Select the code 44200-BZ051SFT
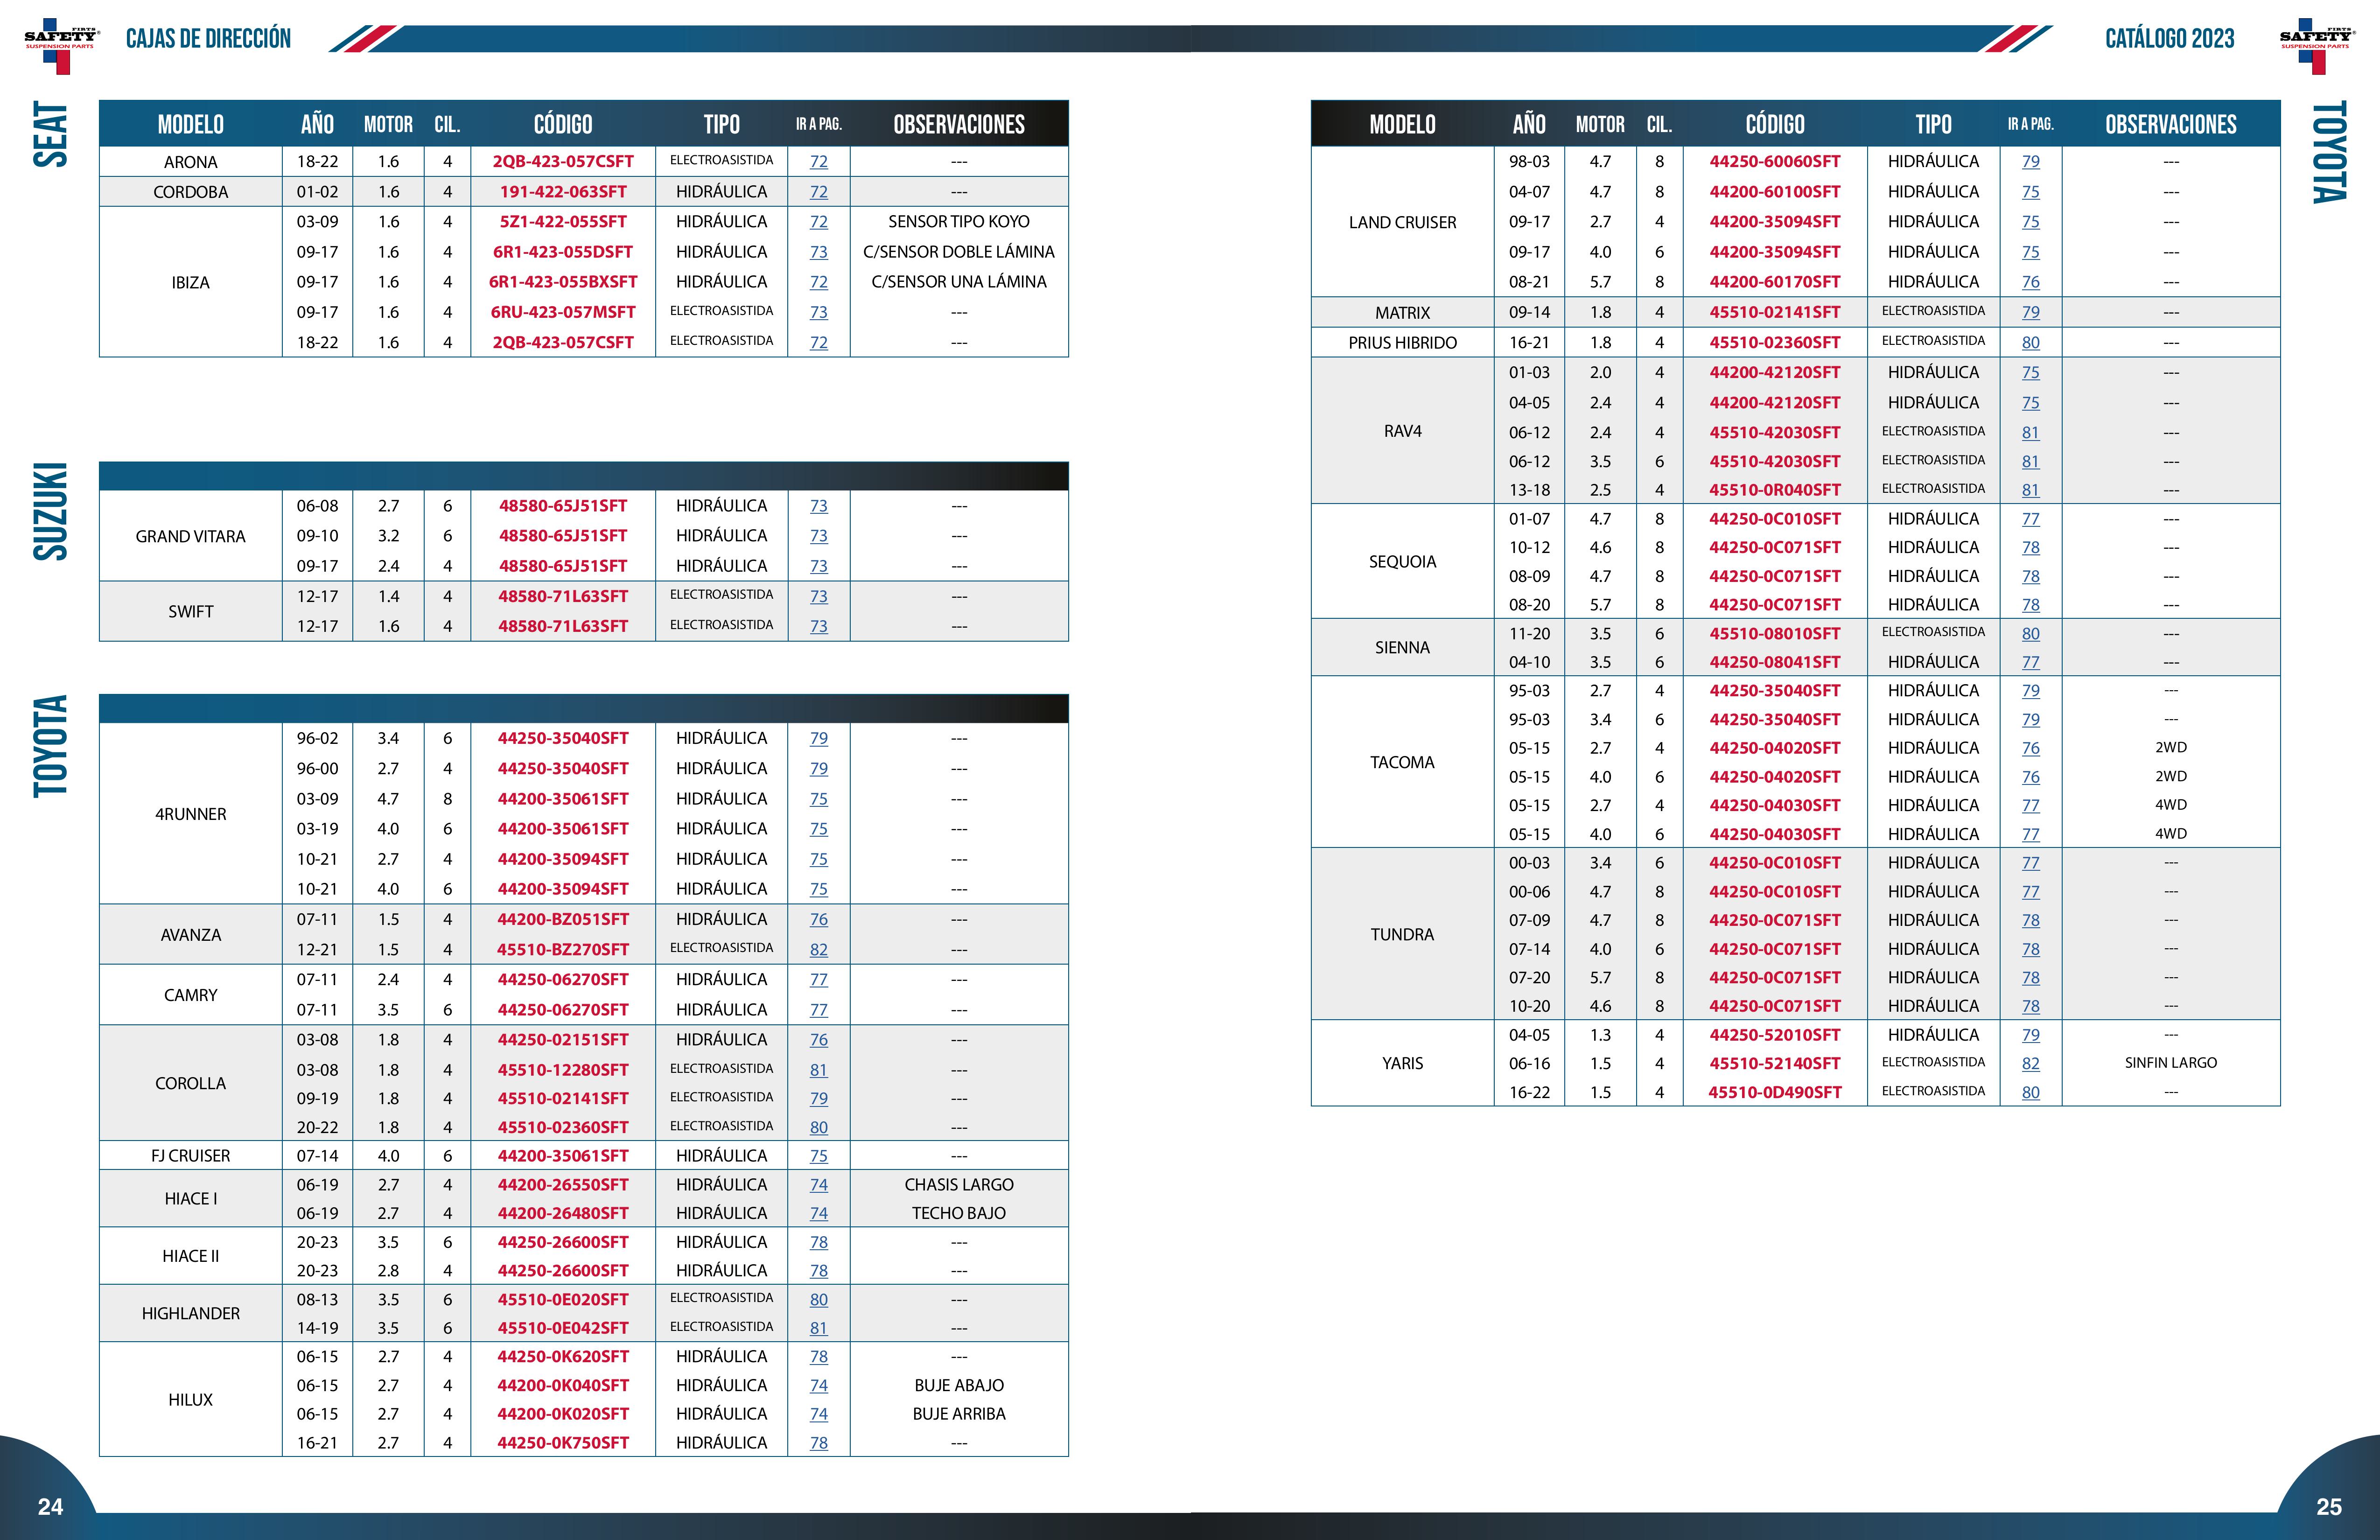Screen dimensions: 2380x1540 click(x=563, y=919)
